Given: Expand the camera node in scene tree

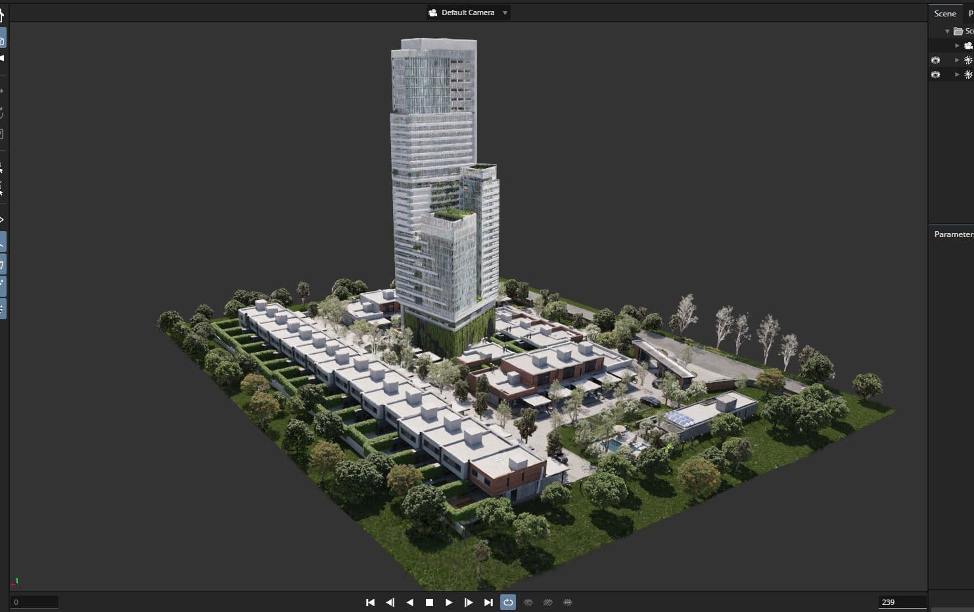Looking at the screenshot, I should click(x=957, y=46).
